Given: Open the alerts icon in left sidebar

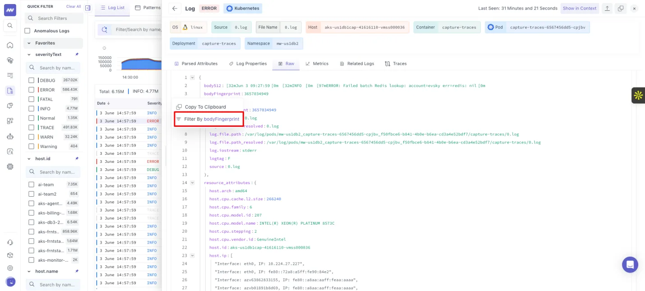Looking at the screenshot, I should click(10, 106).
